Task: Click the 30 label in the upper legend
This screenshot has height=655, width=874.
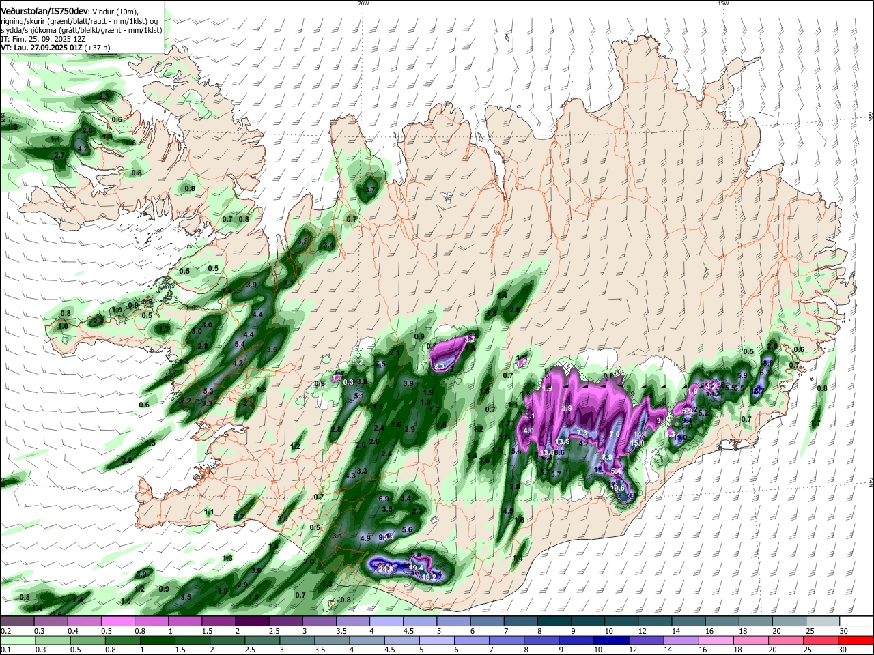Action: pos(844,631)
